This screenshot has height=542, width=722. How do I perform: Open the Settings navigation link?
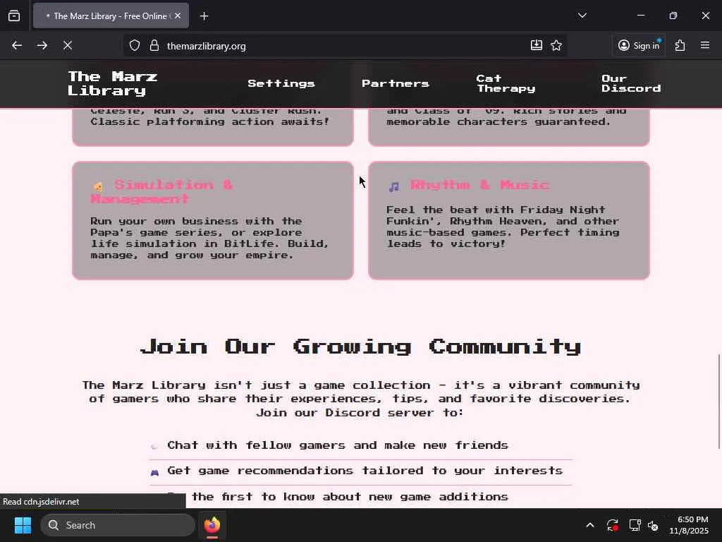point(281,83)
